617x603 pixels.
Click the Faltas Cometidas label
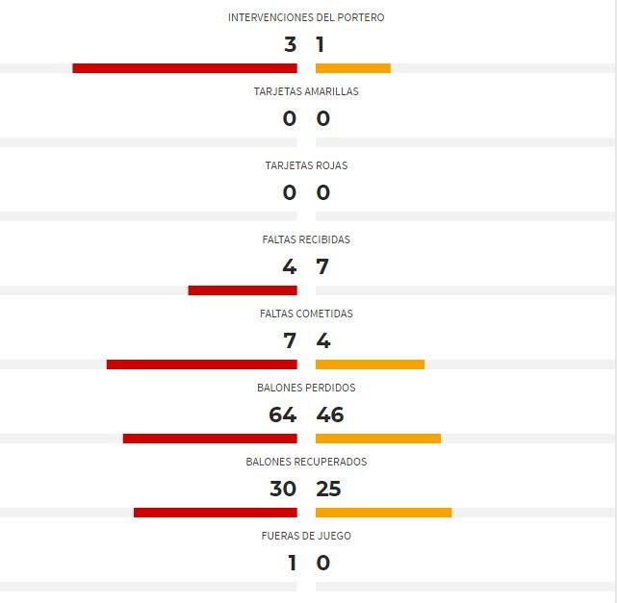[306, 314]
